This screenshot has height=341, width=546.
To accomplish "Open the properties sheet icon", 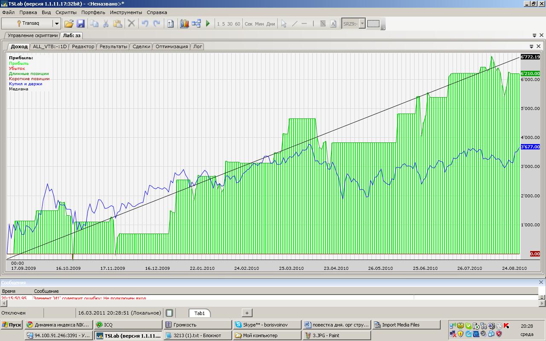I will pyautogui.click(x=171, y=24).
